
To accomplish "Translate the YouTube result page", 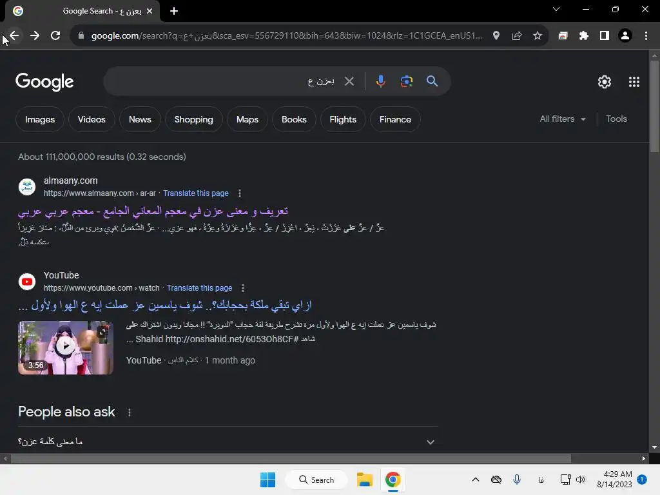I will click(200, 288).
